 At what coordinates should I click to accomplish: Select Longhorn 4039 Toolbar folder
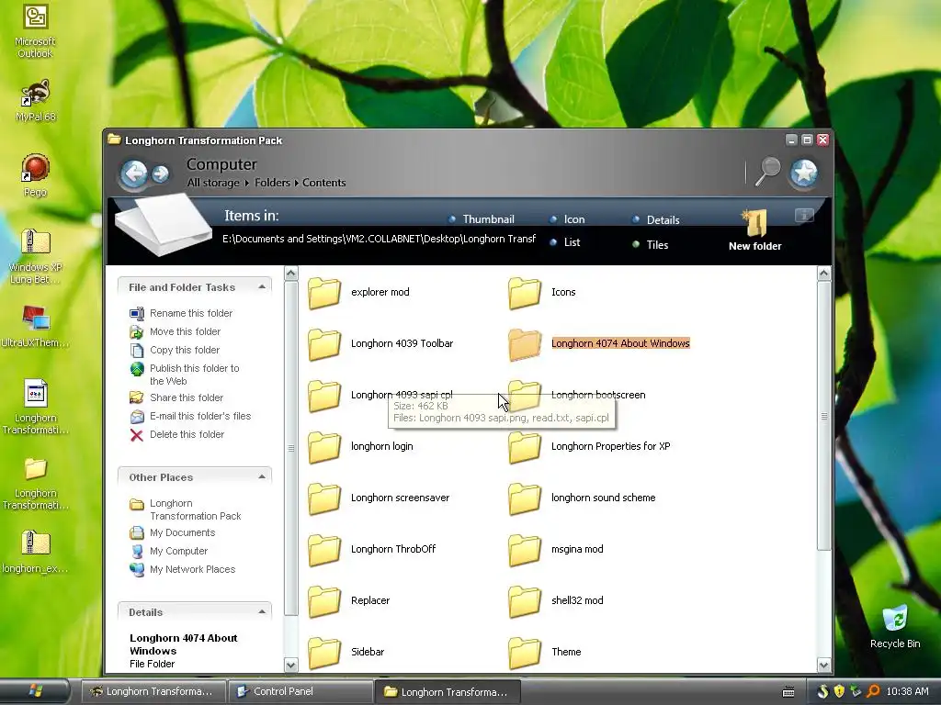point(380,344)
